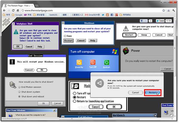Select Return to launching application radio
Screen dimensions: 179x123
pos(75,101)
